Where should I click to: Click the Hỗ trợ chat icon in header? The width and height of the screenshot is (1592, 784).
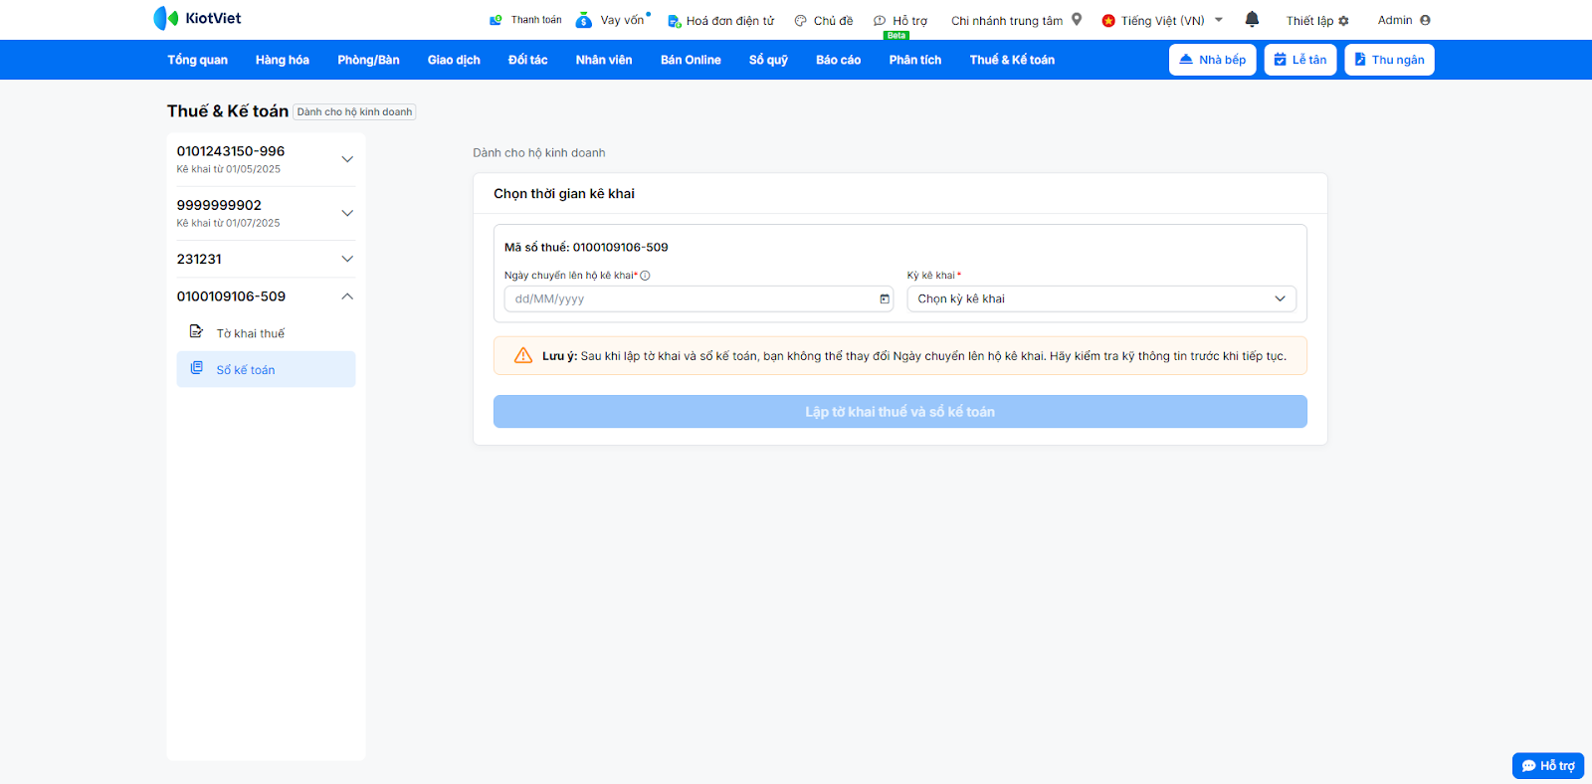pyautogui.click(x=880, y=21)
